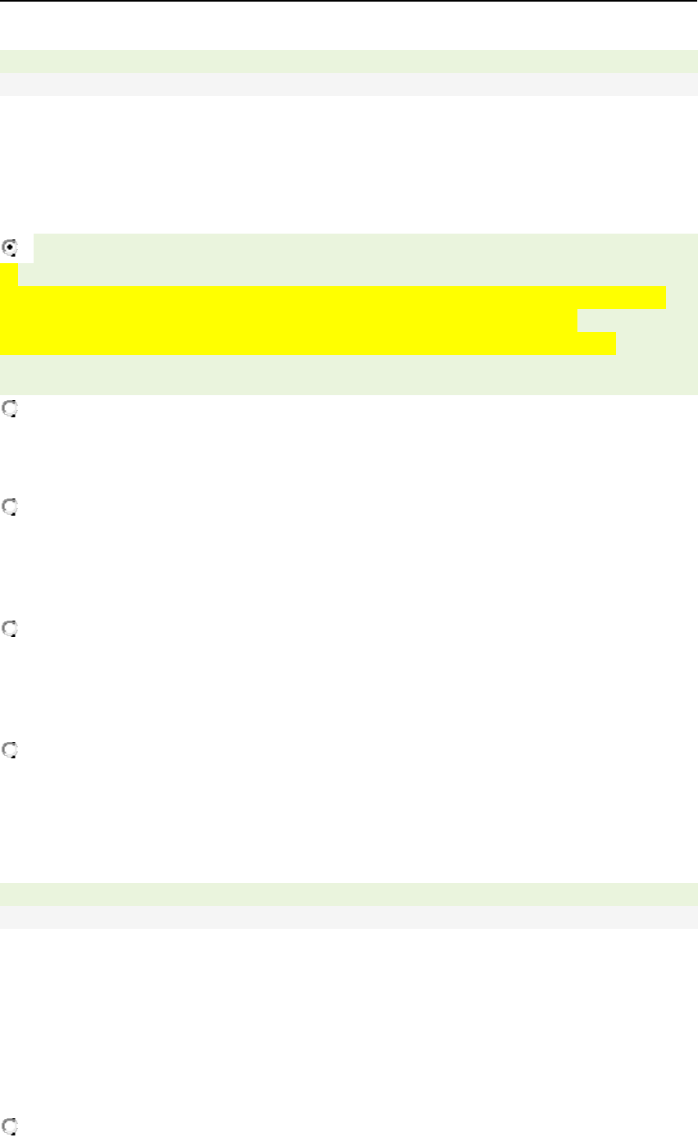Viewport: 698px width, 1142px height.
Task: Select the fifth radio button in the first group
Action: pos(9,749)
